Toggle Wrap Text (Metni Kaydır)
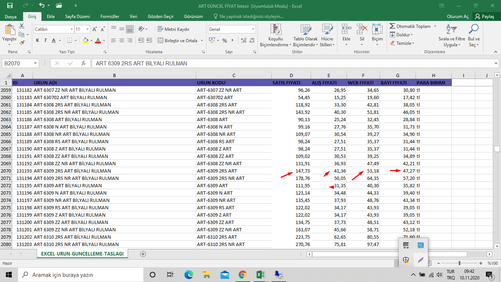The height and width of the screenshot is (282, 501). [x=174, y=29]
